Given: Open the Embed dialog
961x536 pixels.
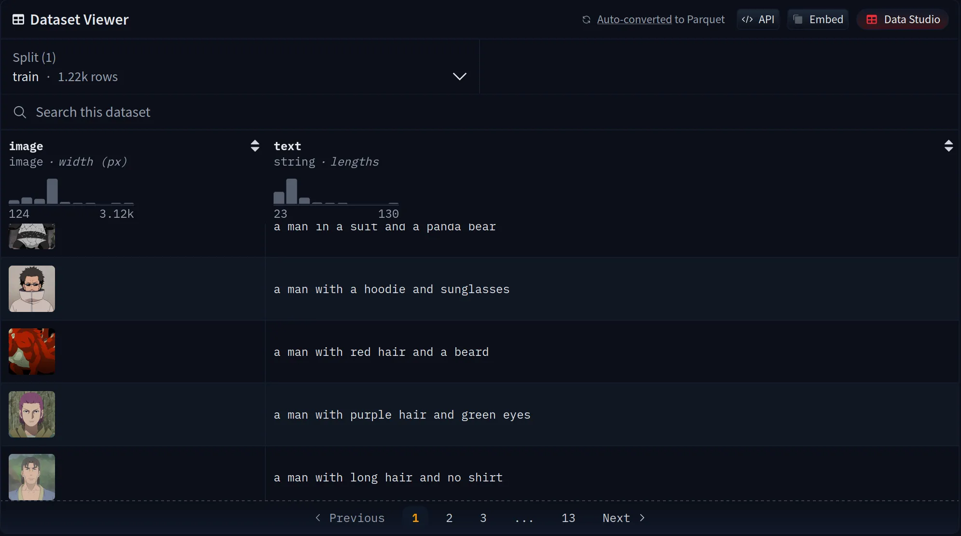Looking at the screenshot, I should [x=818, y=20].
